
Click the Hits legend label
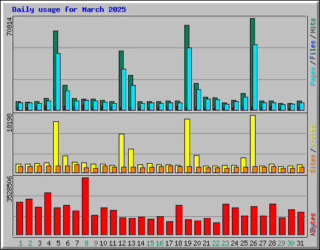pyautogui.click(x=313, y=26)
